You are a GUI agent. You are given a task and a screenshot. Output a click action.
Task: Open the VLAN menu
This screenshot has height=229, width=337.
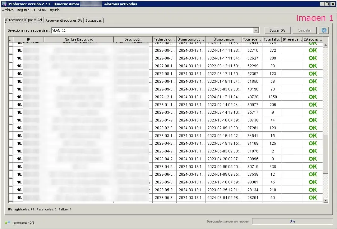(x=42, y=10)
